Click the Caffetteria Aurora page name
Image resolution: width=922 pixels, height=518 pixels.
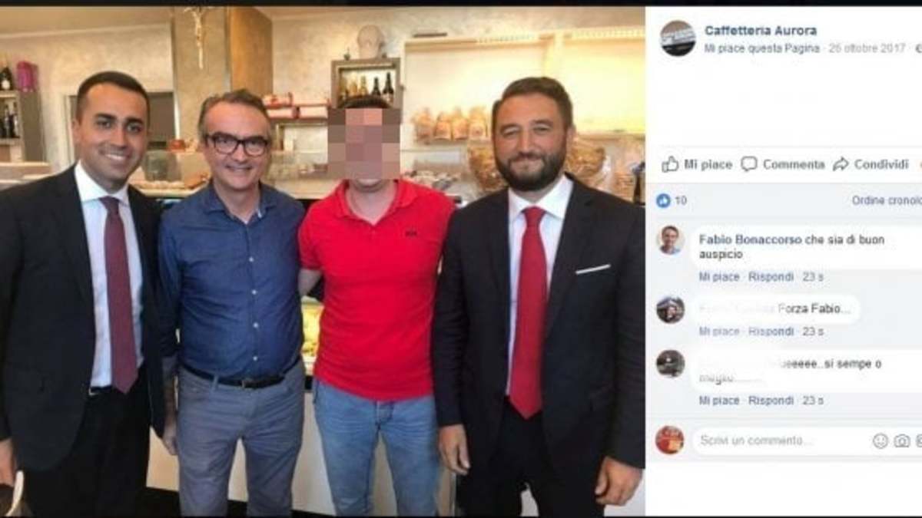(x=761, y=31)
